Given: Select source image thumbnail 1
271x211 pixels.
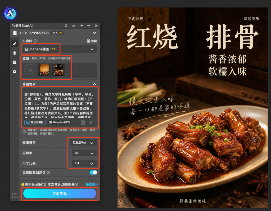Looking at the screenshot, I should click(44, 70).
